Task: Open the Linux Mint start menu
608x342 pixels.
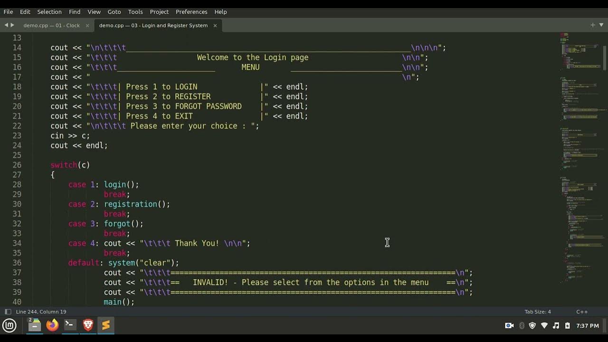Action: (x=9, y=325)
